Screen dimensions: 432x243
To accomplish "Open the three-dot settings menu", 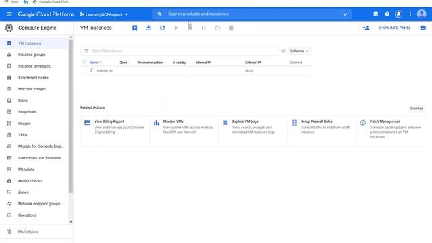I will click(410, 14).
